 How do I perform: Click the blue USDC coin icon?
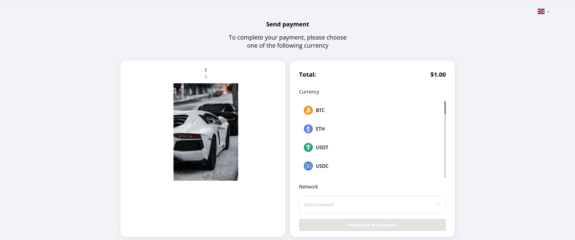click(308, 166)
